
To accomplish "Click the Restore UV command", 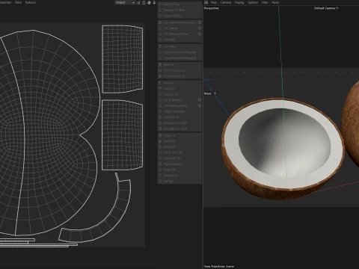I will point(179,176).
